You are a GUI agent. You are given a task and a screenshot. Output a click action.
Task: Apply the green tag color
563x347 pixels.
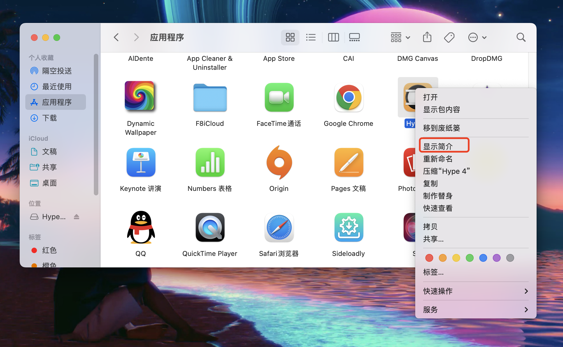pyautogui.click(x=469, y=258)
